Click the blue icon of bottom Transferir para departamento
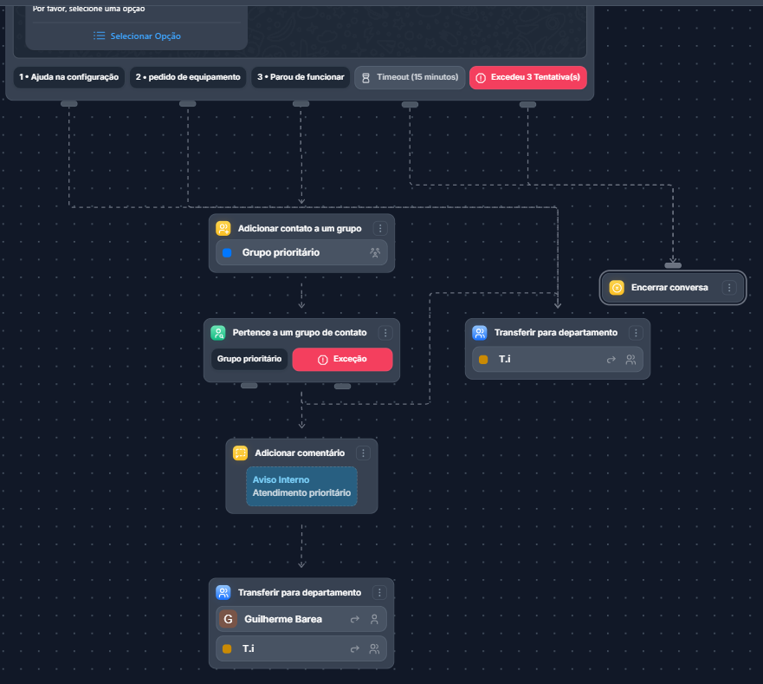The height and width of the screenshot is (684, 763). pyautogui.click(x=223, y=592)
